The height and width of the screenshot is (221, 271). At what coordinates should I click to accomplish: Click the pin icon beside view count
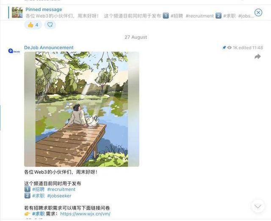(x=224, y=47)
